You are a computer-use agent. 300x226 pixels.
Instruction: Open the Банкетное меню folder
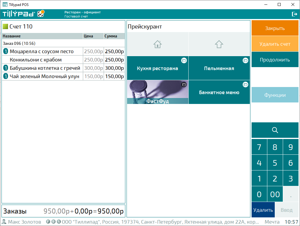pos(219,92)
